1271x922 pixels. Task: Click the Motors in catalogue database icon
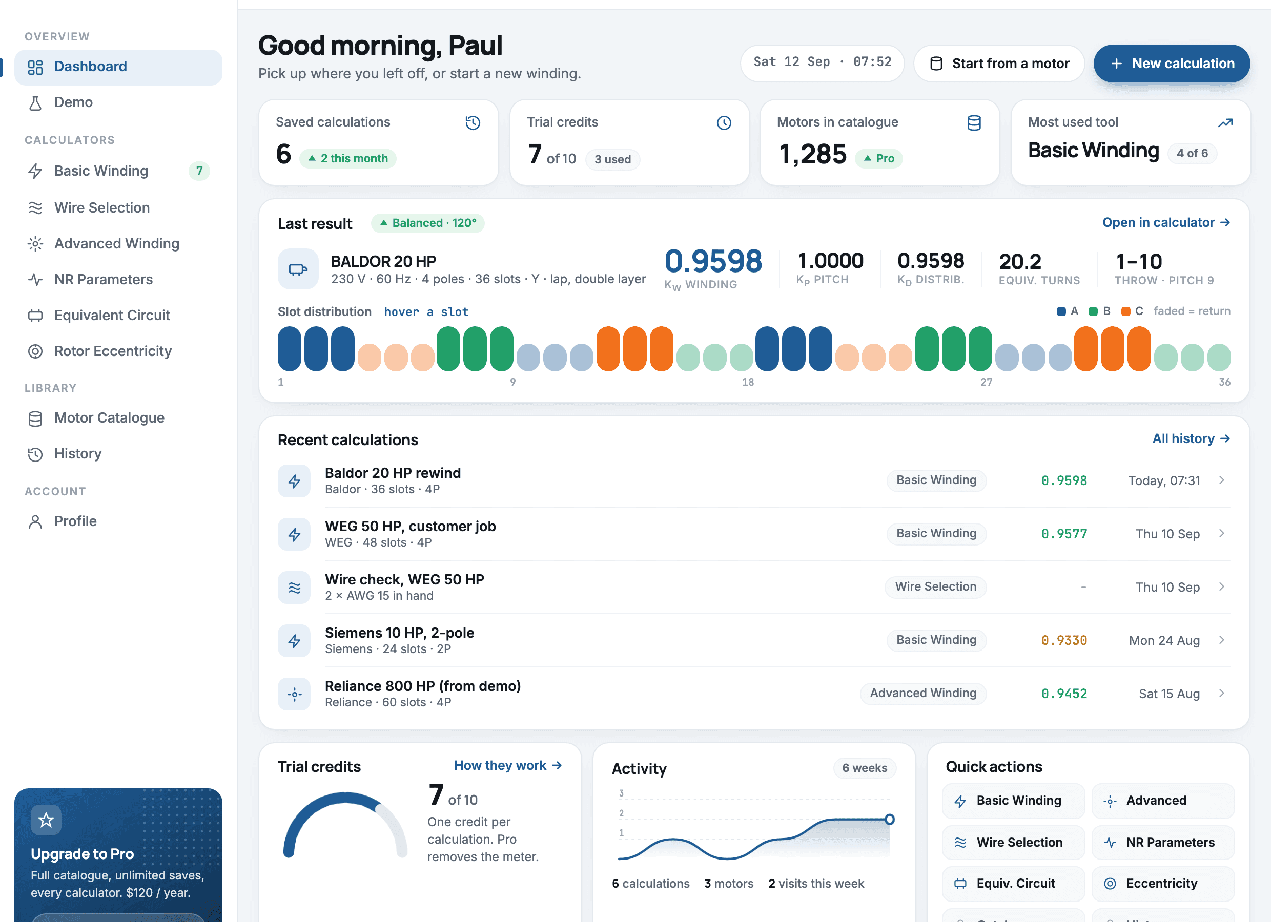[974, 122]
